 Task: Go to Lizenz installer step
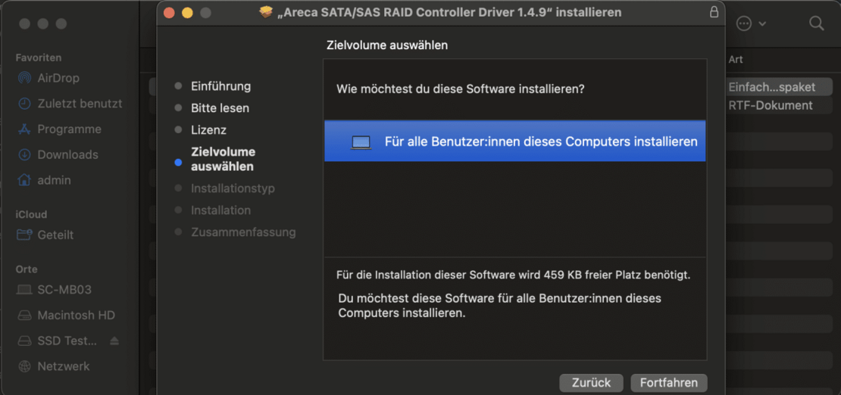208,130
